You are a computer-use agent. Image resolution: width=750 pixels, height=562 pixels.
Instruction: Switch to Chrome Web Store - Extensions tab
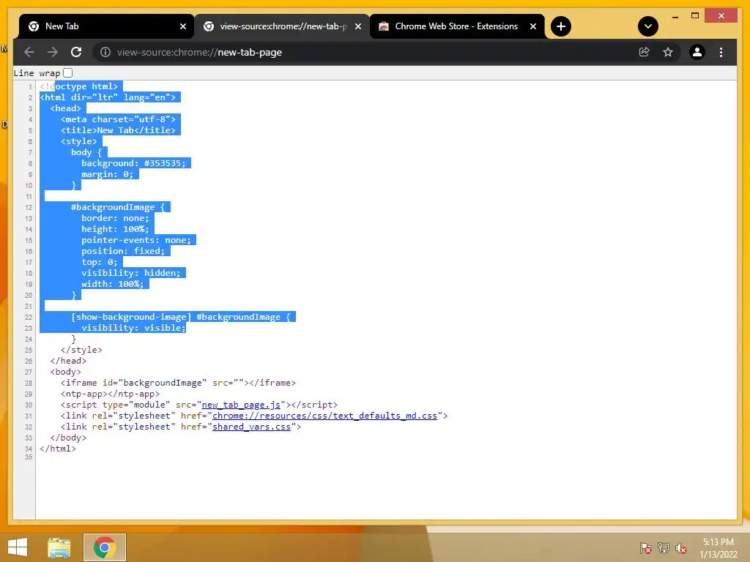coord(457,26)
